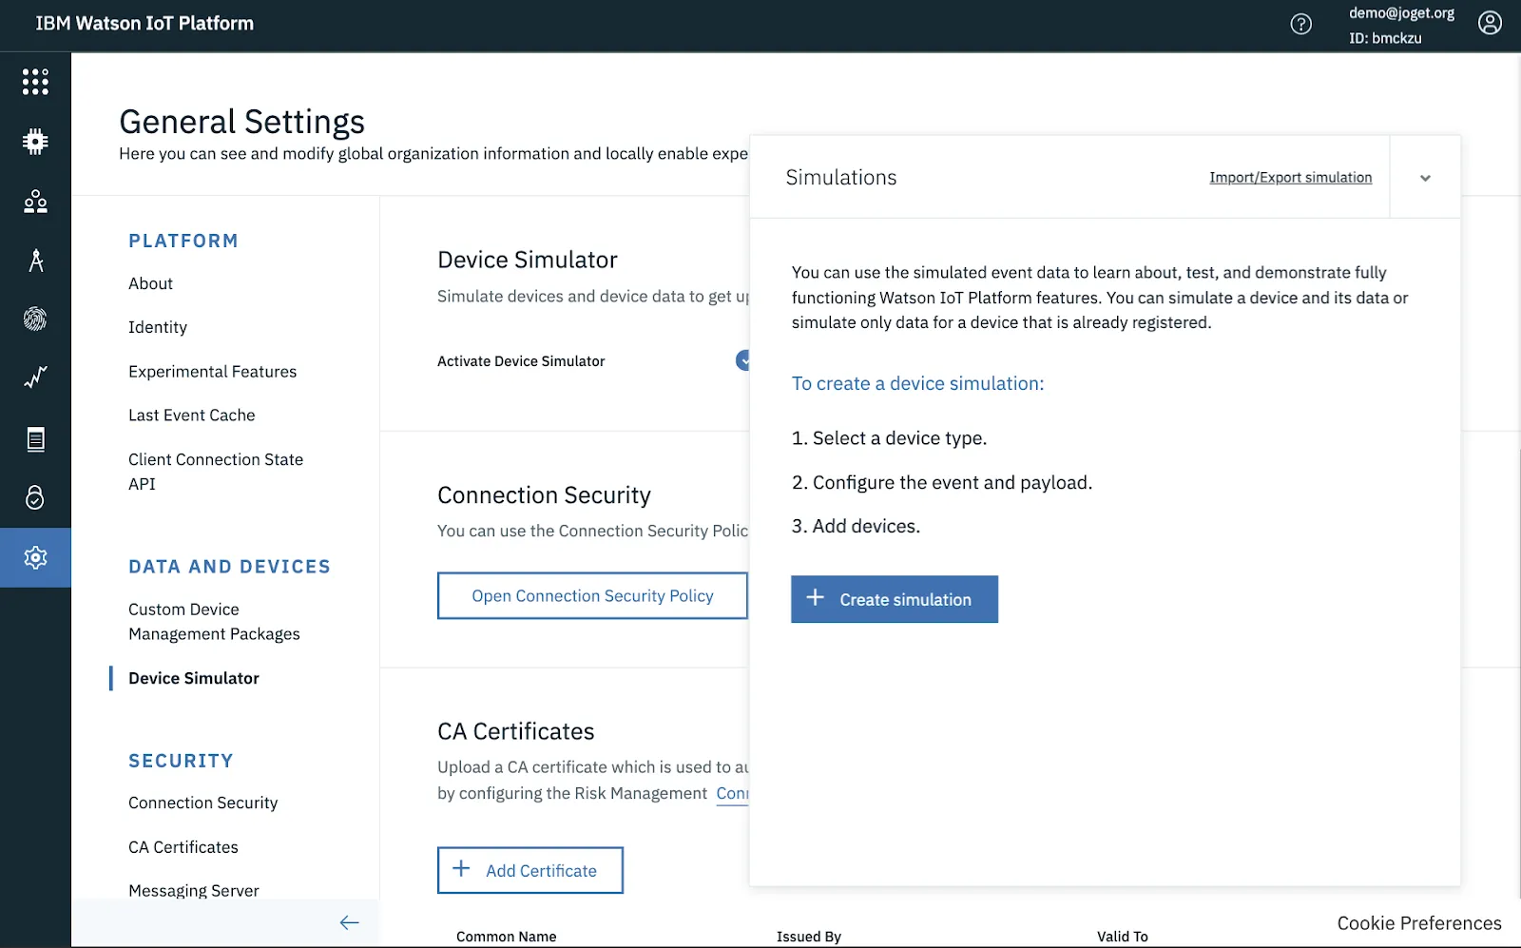Viewport: 1521px width, 948px height.
Task: Click the PLATFORM section heading
Action: (183, 242)
